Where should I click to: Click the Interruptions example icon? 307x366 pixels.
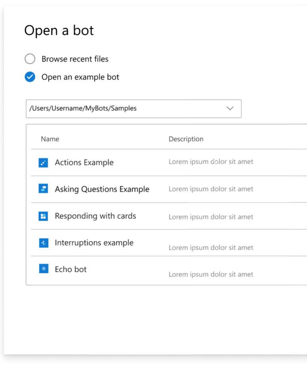(44, 243)
